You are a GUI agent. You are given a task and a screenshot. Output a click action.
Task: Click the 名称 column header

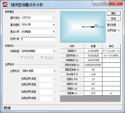coord(72,46)
